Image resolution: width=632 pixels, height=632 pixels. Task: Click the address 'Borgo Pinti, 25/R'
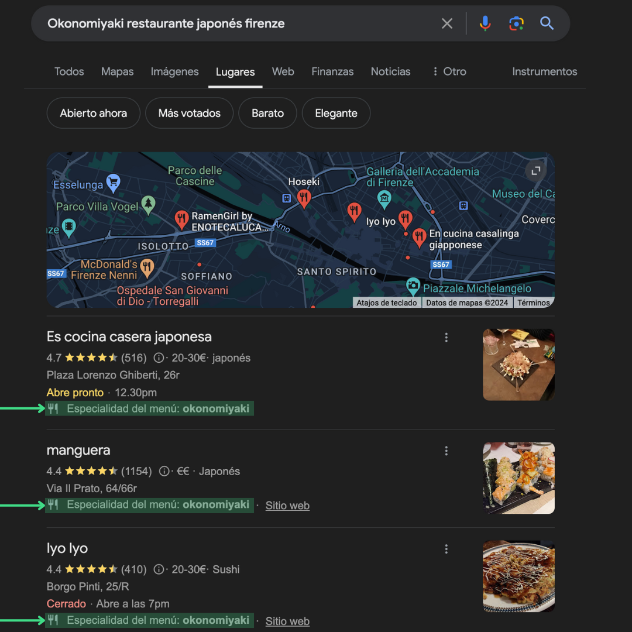88,587
